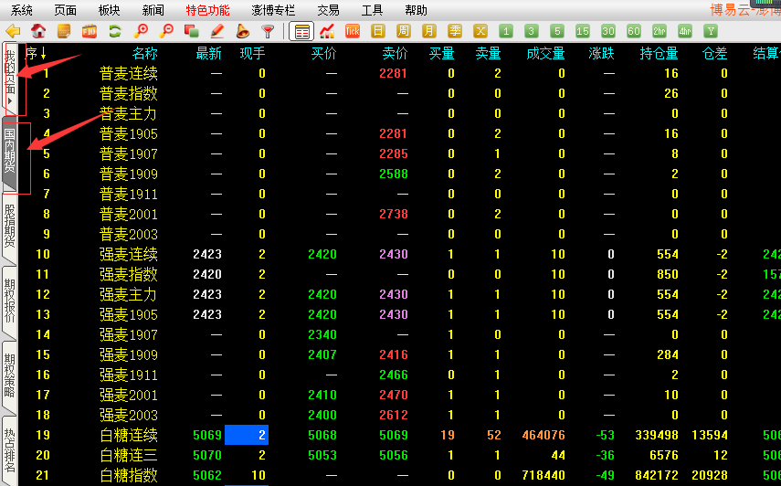Go to the home page icon
781x486 pixels.
click(38, 31)
